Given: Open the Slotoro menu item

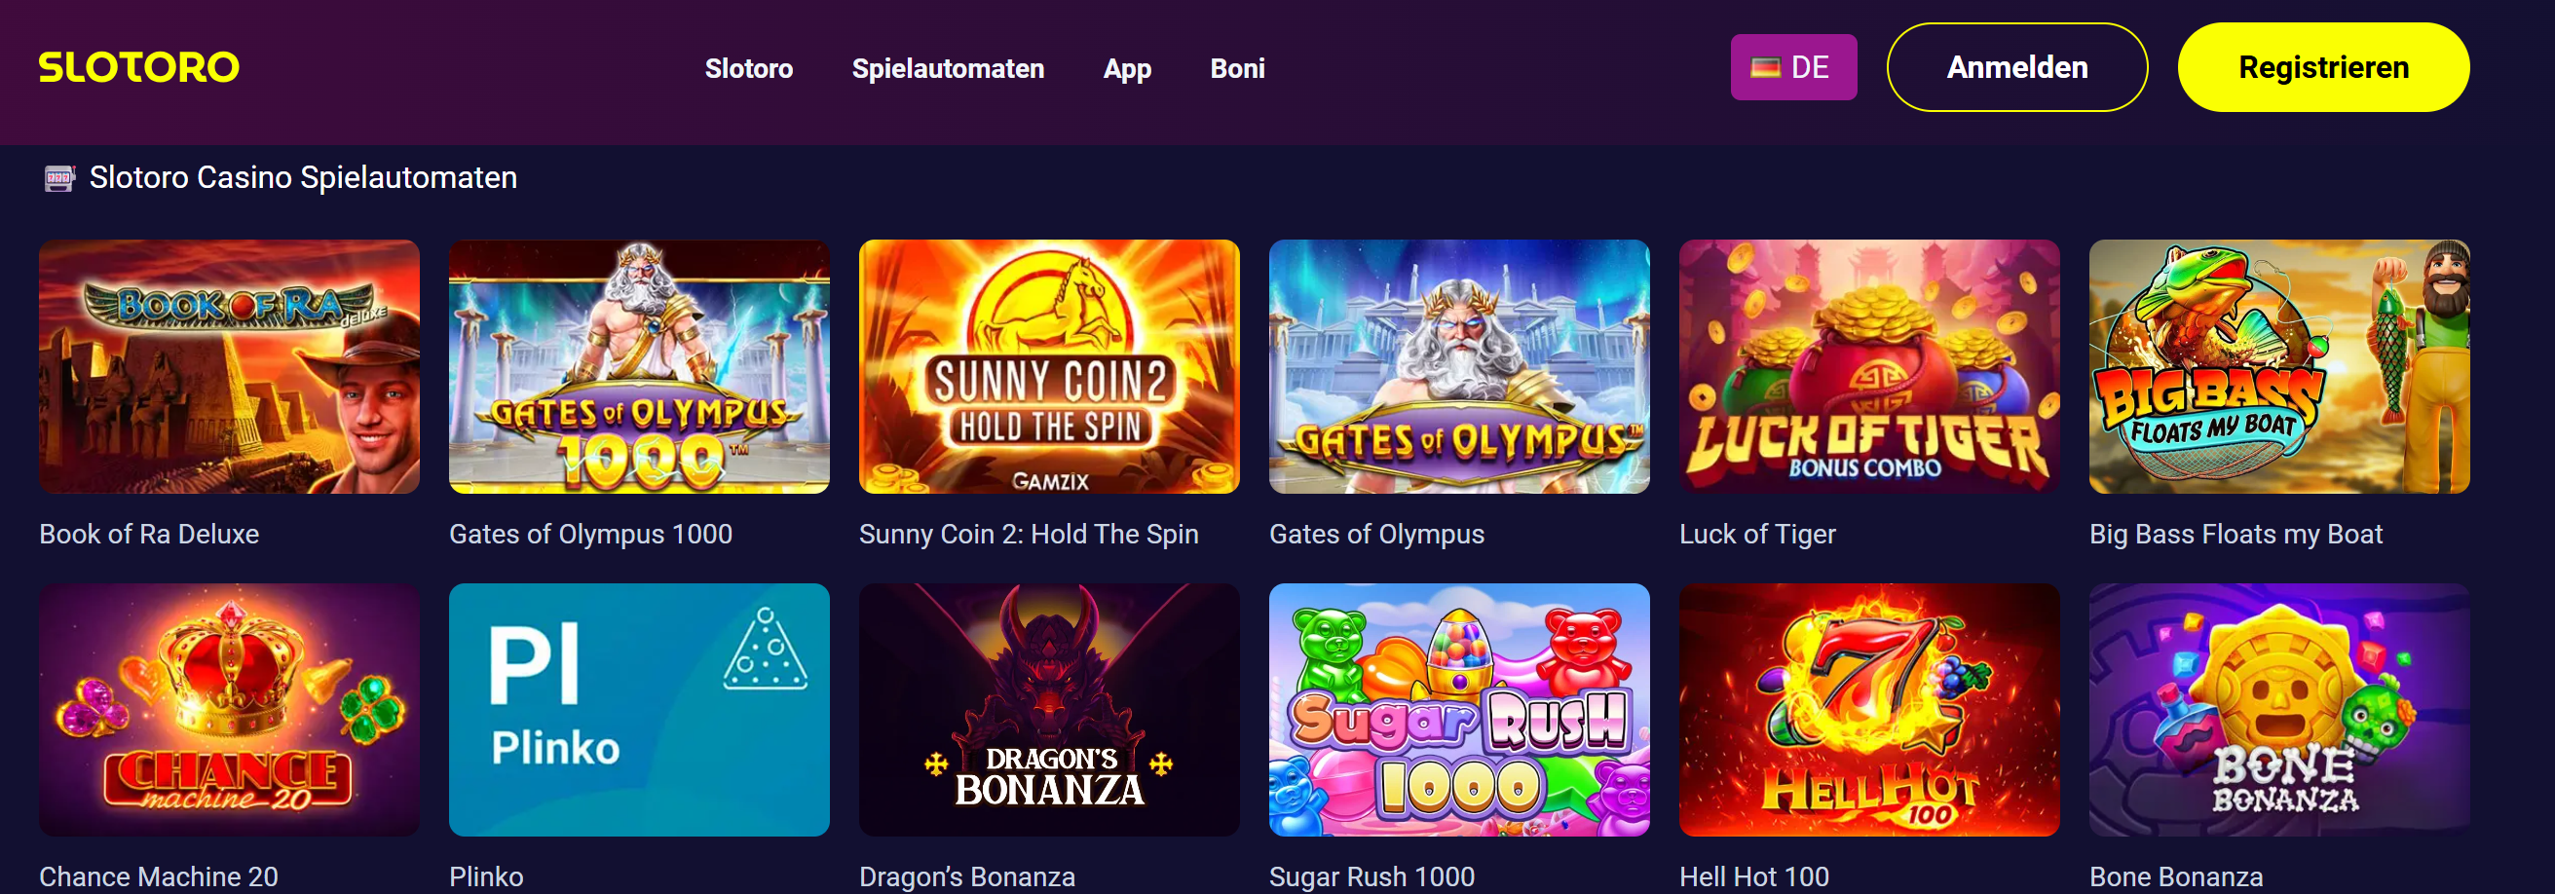Looking at the screenshot, I should pos(749,68).
